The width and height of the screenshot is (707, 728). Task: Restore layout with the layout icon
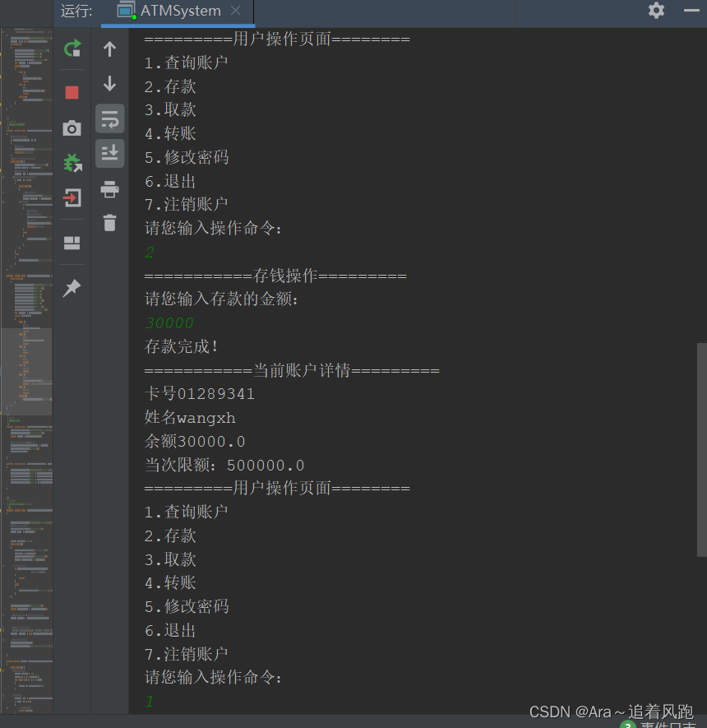point(72,243)
